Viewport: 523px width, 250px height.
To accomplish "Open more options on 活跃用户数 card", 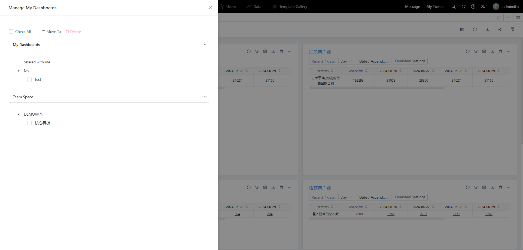I will coord(509,187).
